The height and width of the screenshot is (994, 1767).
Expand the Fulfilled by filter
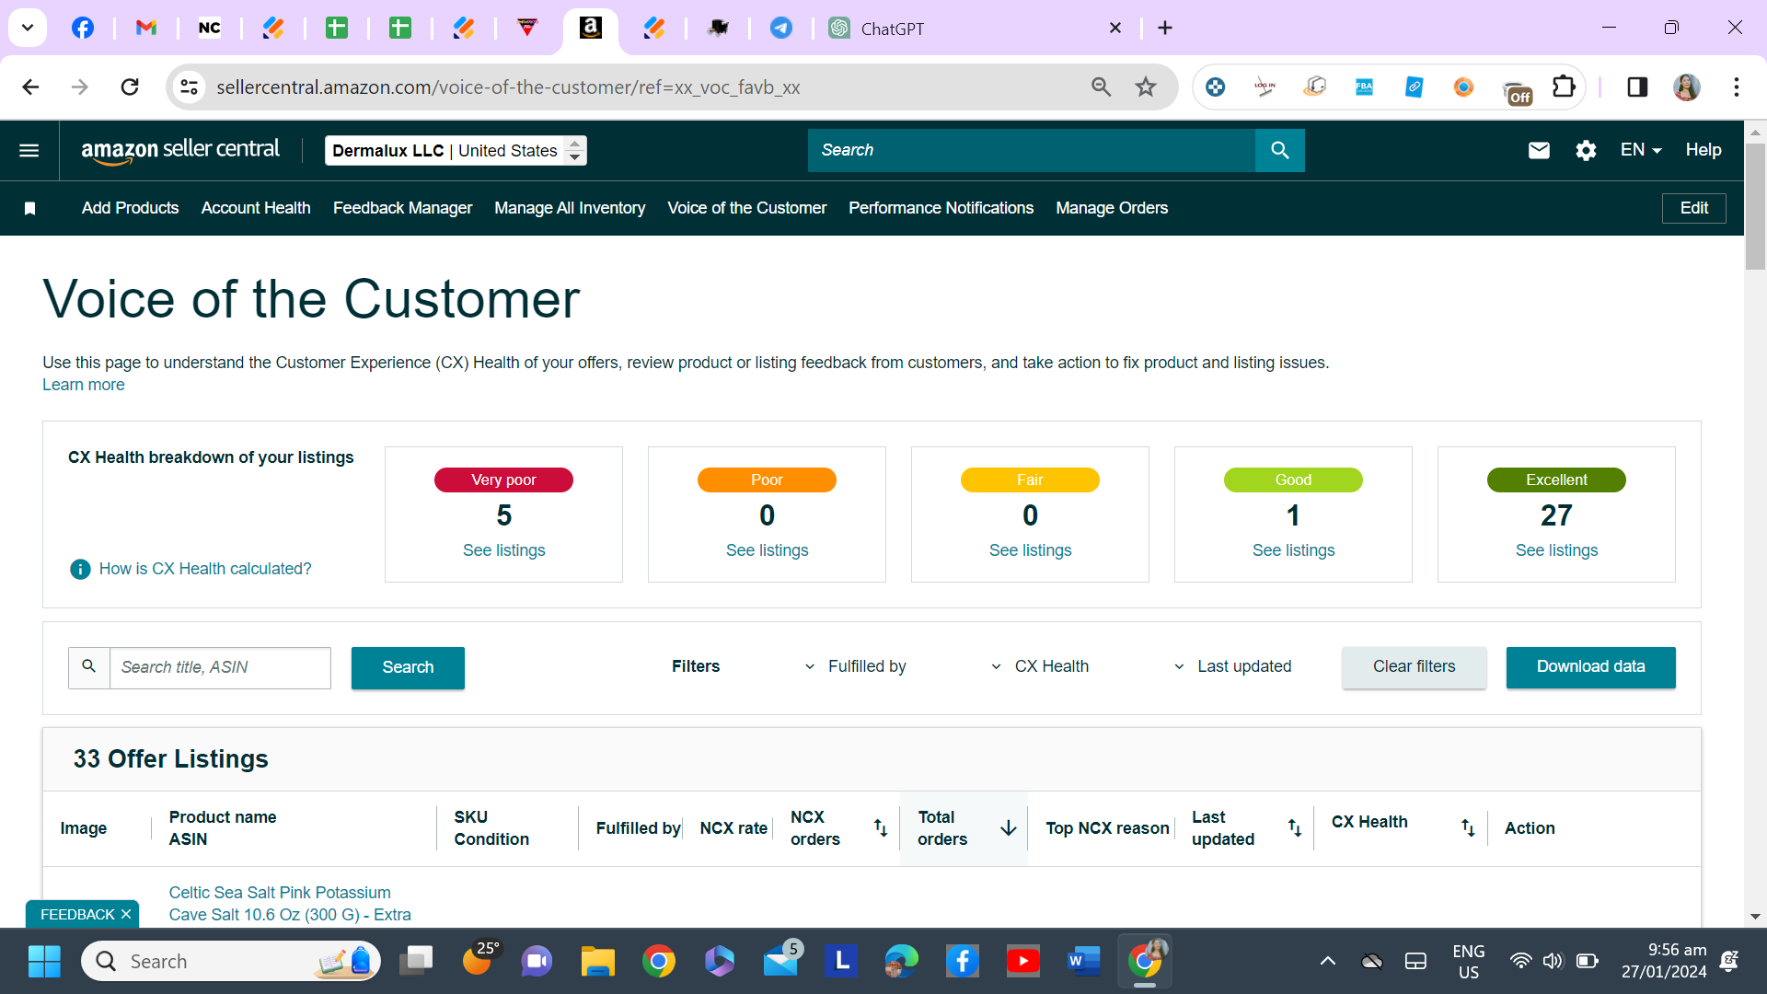coord(855,666)
